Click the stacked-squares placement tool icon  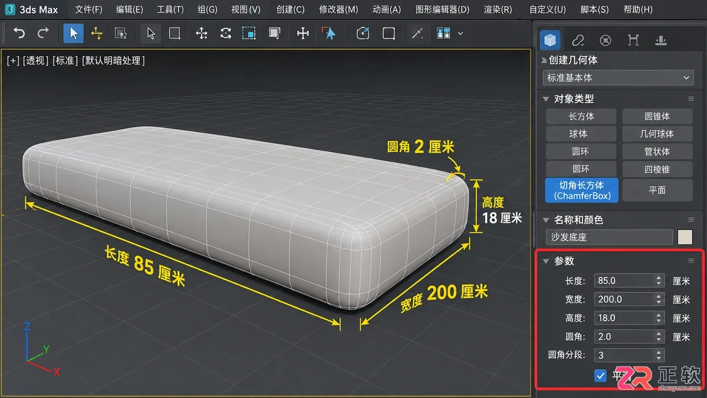(x=274, y=33)
